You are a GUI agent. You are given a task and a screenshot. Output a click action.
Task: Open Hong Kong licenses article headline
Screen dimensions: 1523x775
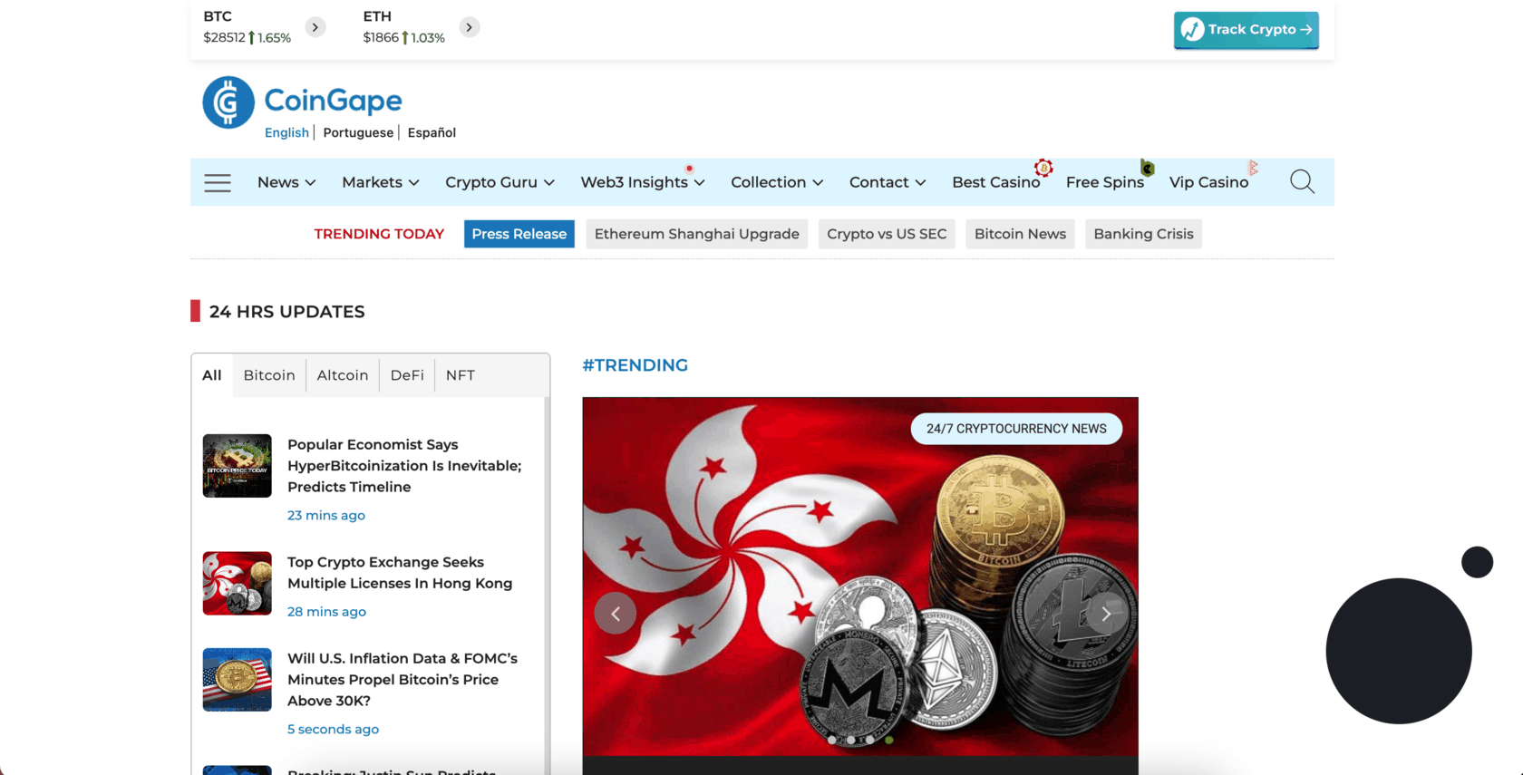400,573
